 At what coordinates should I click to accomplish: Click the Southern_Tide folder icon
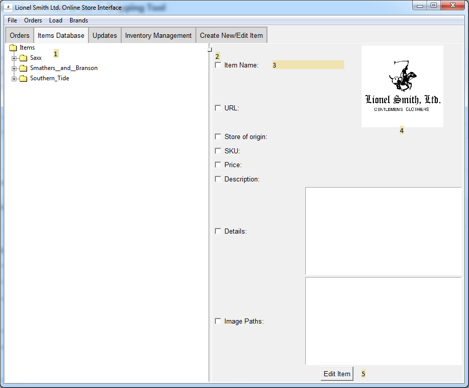pos(24,78)
